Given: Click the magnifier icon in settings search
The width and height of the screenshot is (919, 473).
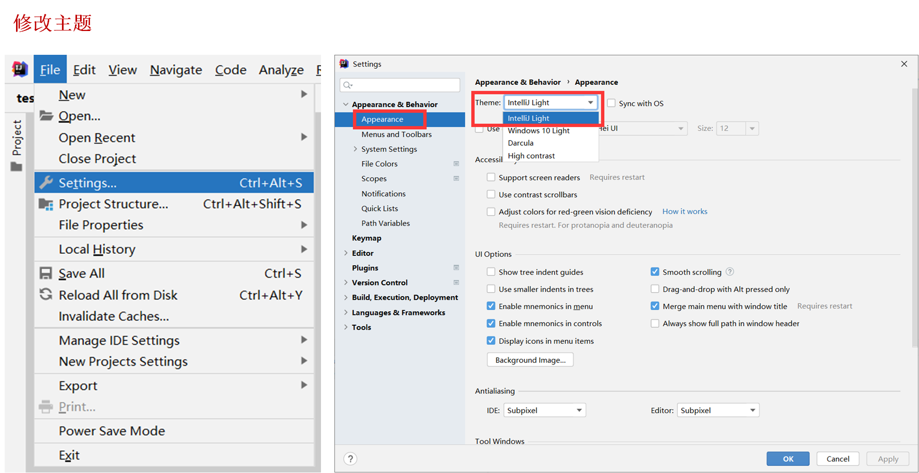Looking at the screenshot, I should [348, 85].
